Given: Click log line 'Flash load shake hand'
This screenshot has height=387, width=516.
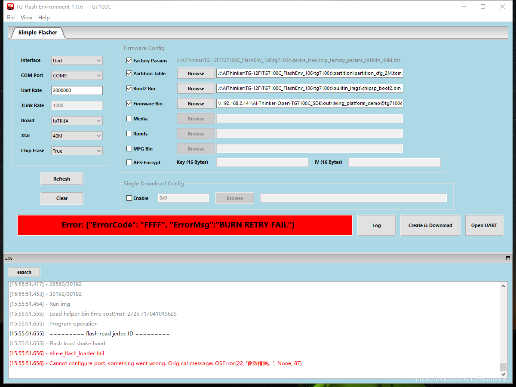Looking at the screenshot, I should coord(57,344).
